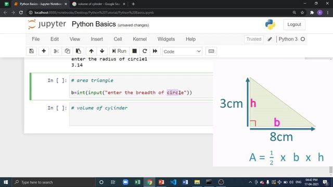Open the taskbar clock and date
This screenshot has width=333, height=187.
[312, 182]
